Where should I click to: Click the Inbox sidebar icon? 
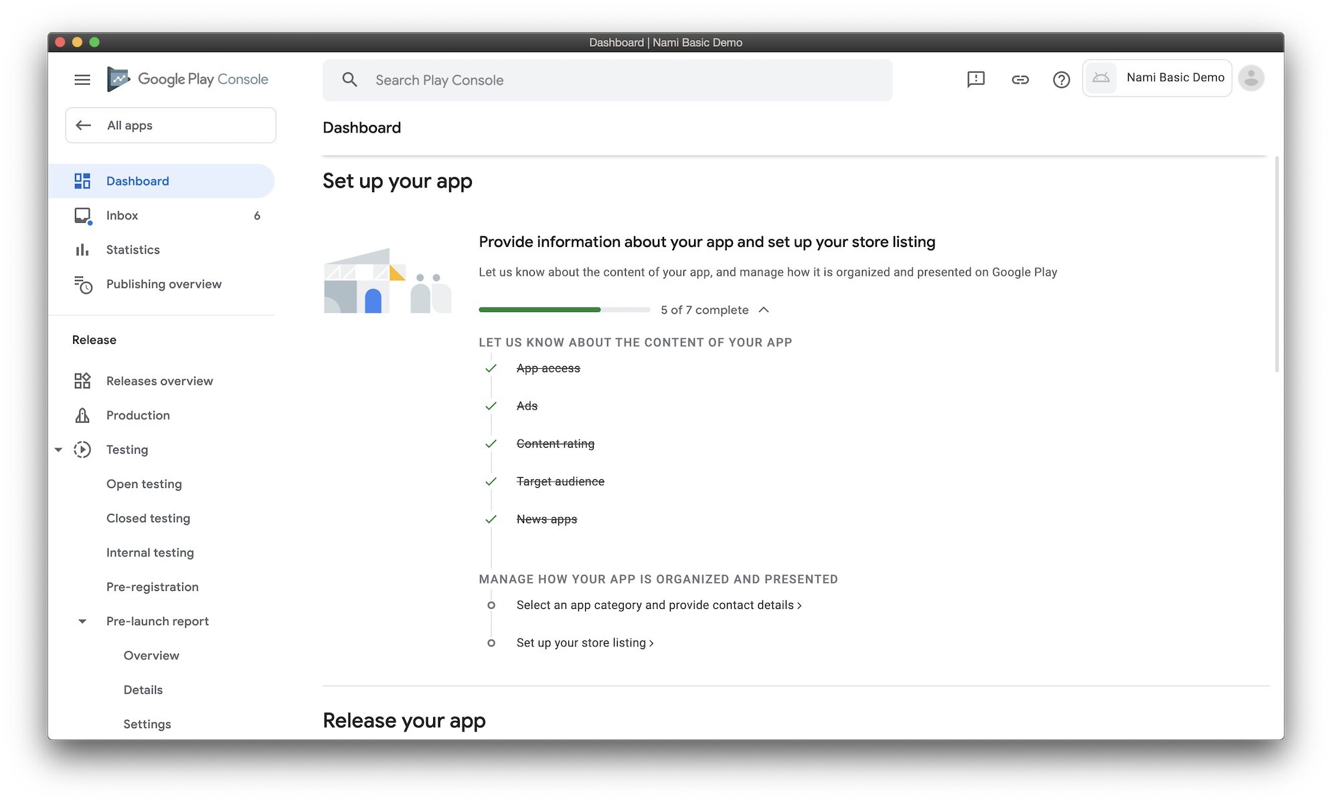point(82,215)
